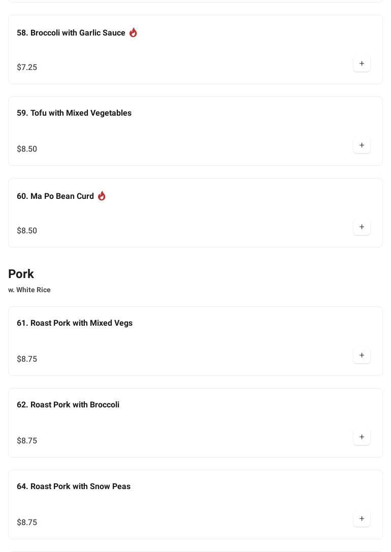Click the Pork section heading
Screen dimensions: 391x552
pos(21,274)
